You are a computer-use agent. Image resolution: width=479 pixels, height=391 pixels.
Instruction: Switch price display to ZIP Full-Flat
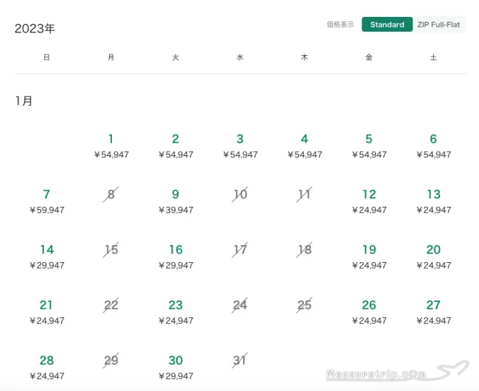click(x=438, y=24)
